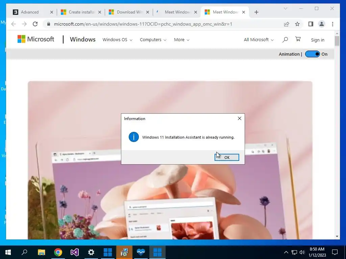Click OK in the Information dialog
The height and width of the screenshot is (259, 346).
[227, 157]
